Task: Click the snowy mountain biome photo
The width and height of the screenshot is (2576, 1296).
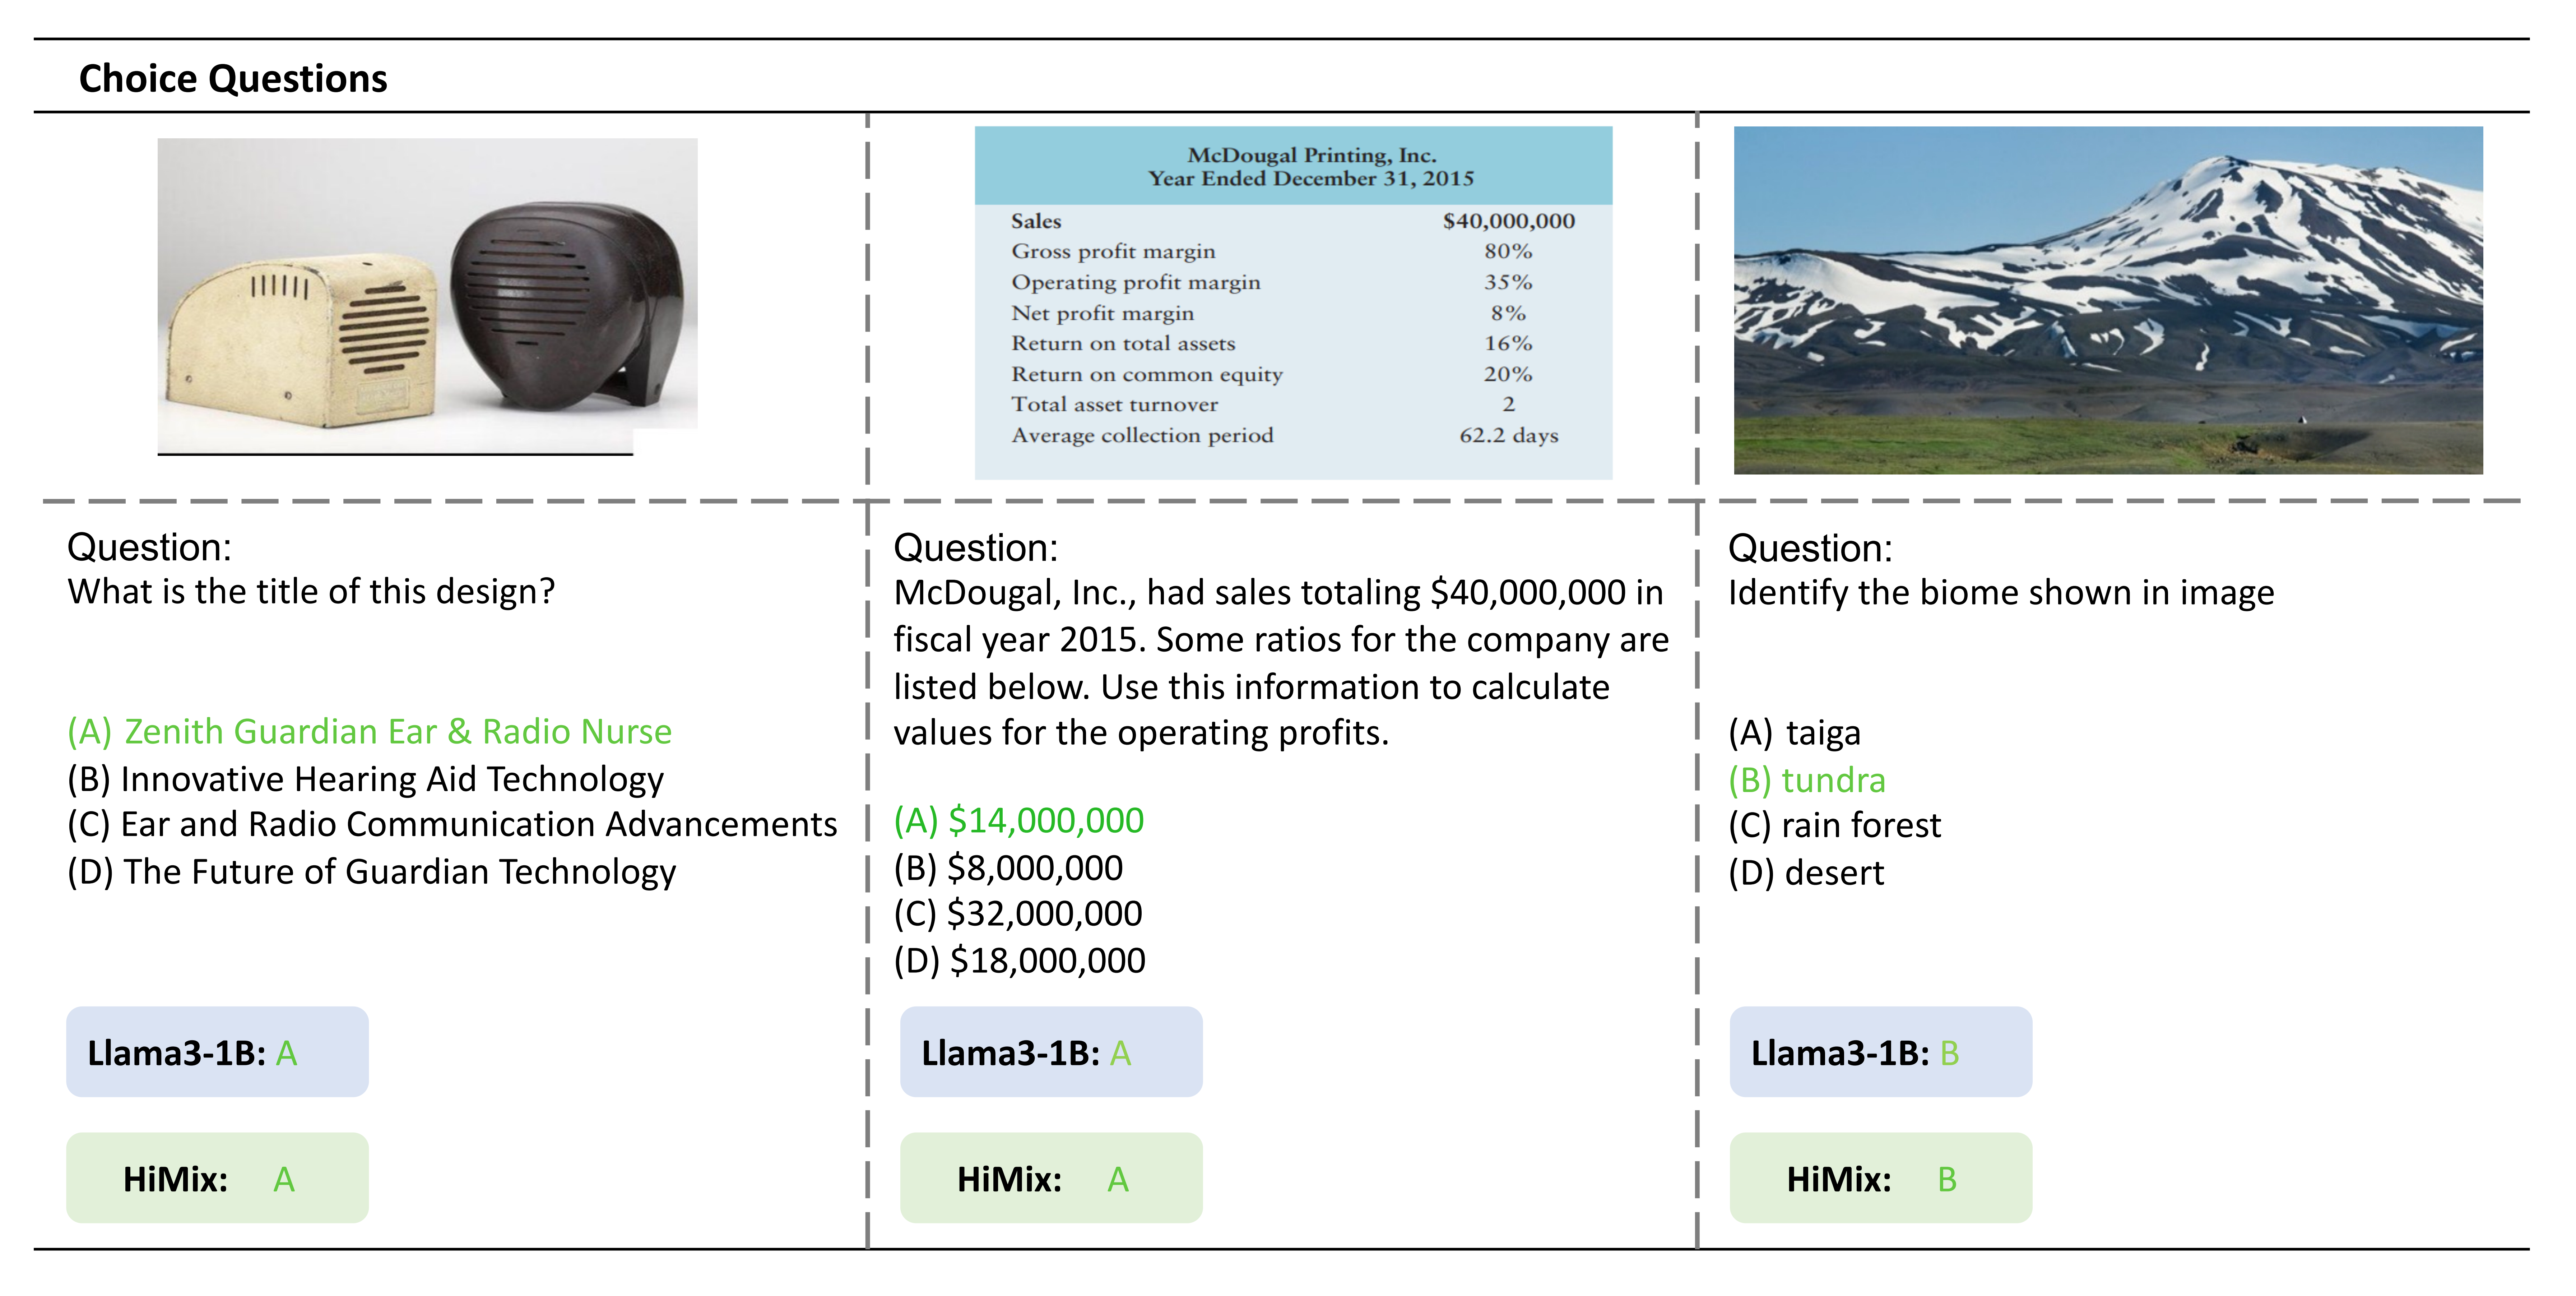Action: coord(2108,300)
